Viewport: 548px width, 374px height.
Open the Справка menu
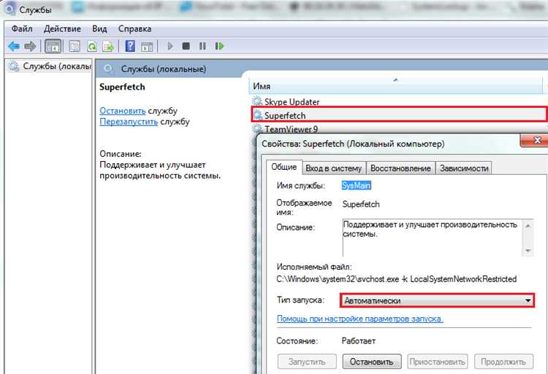tap(134, 28)
